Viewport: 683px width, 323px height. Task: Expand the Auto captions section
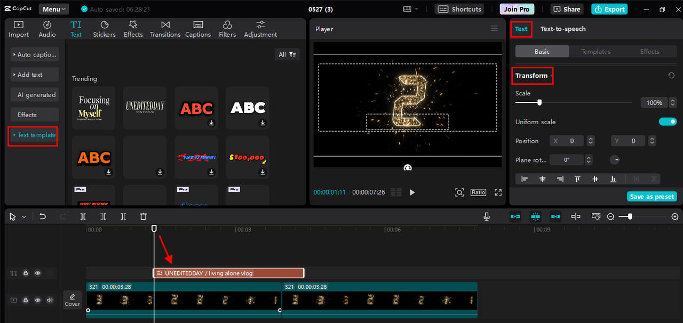pyautogui.click(x=35, y=54)
